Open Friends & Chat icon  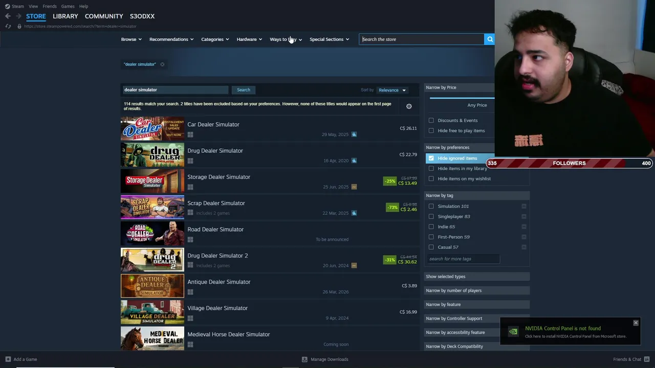click(x=647, y=359)
